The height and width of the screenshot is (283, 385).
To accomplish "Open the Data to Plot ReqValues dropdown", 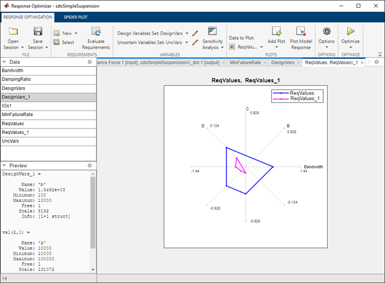I will tap(261, 47).
